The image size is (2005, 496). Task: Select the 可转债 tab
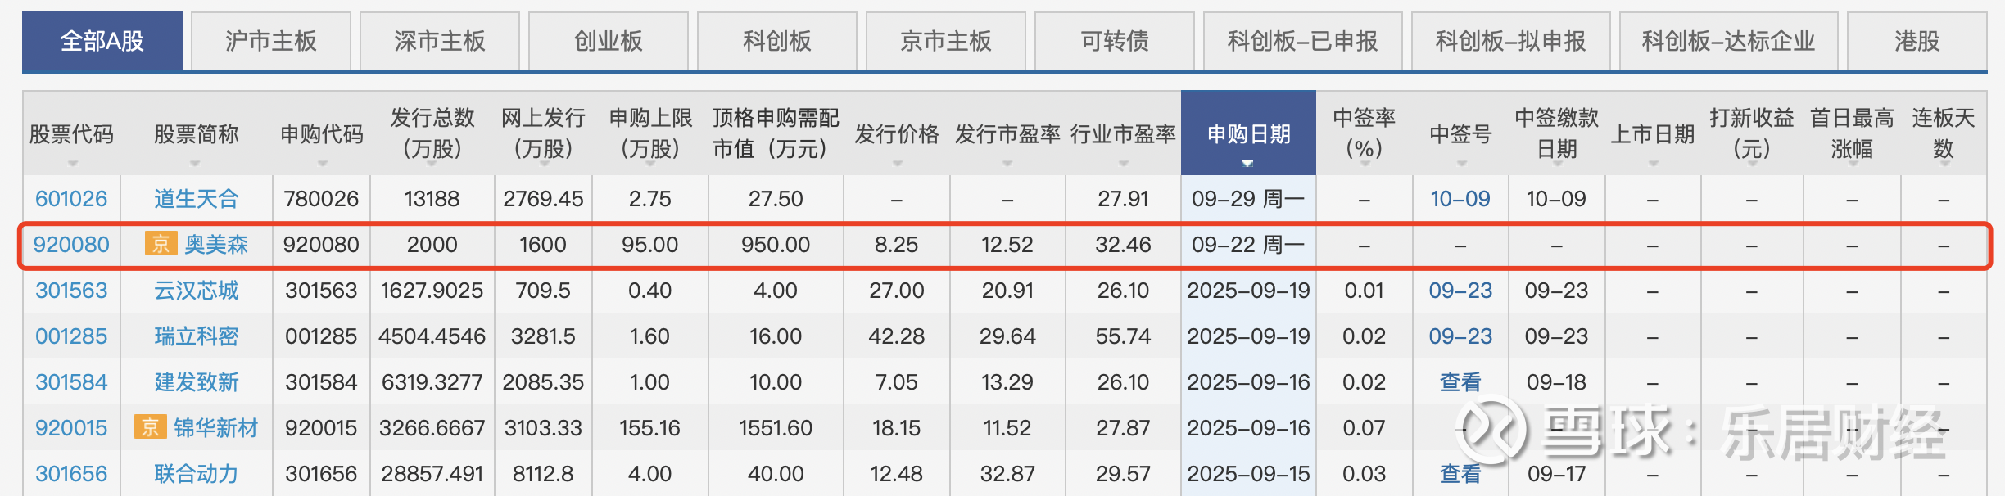coord(1115,41)
